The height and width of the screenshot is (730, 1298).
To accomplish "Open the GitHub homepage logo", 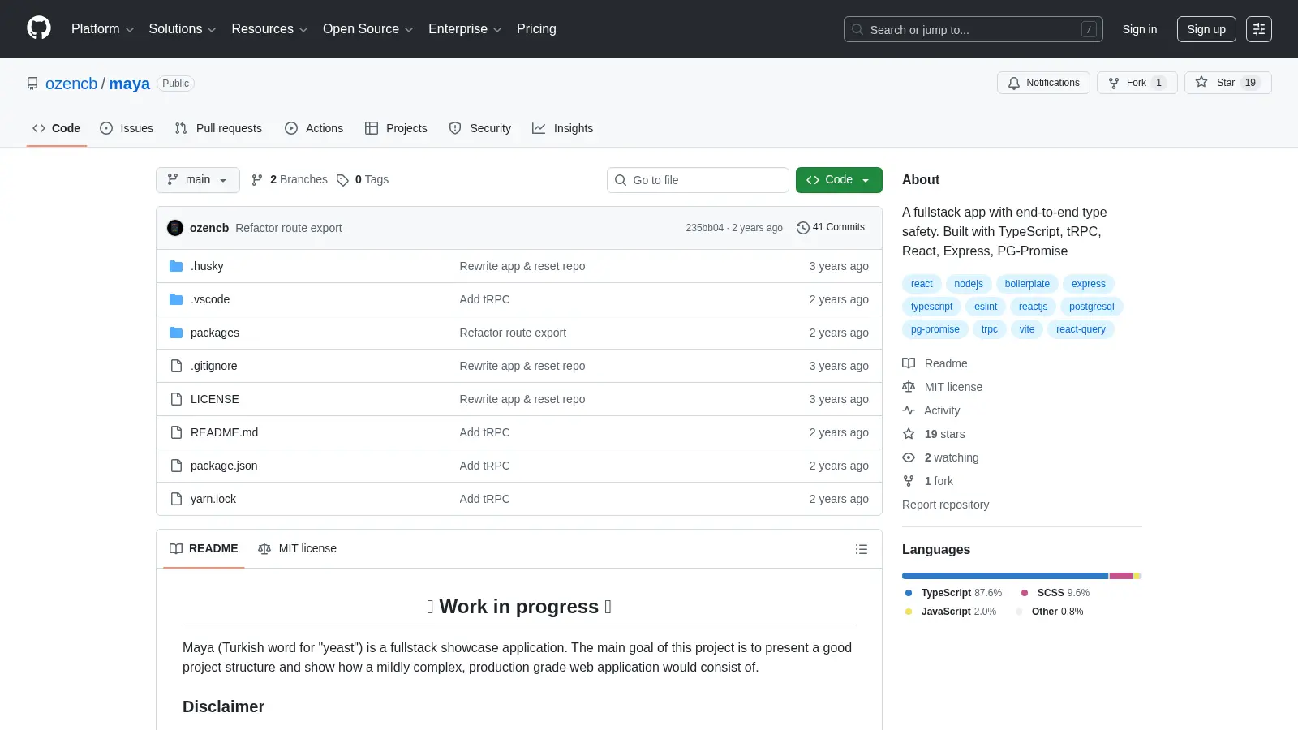I will pos(39,28).
